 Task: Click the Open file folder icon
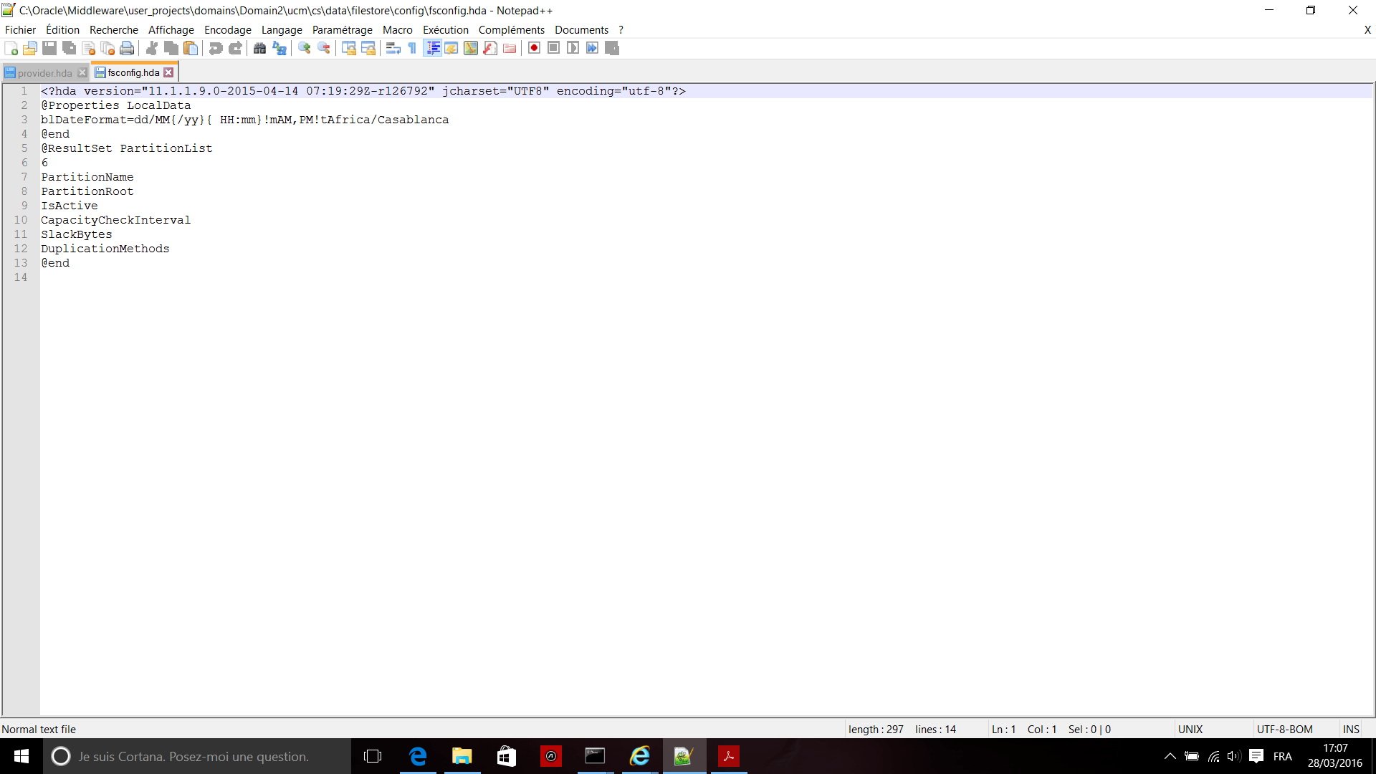(x=30, y=48)
